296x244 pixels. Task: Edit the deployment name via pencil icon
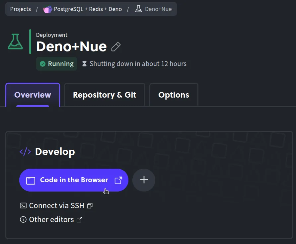(x=116, y=46)
